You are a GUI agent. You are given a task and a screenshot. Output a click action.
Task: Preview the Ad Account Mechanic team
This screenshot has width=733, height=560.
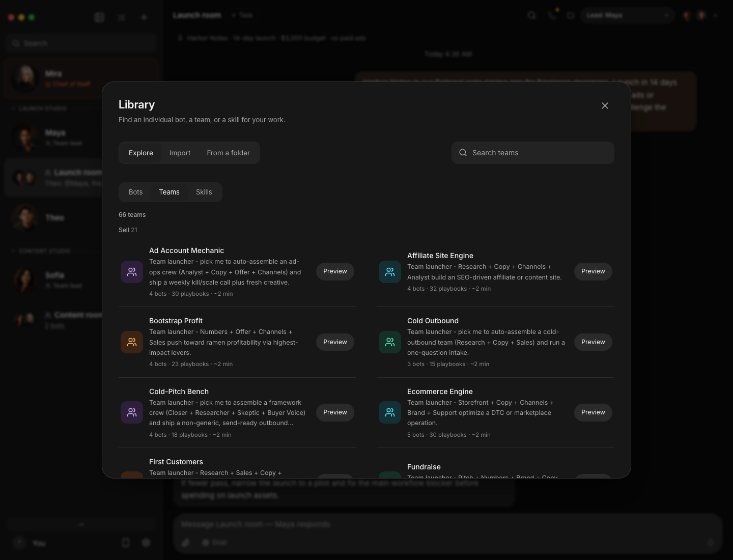[335, 271]
